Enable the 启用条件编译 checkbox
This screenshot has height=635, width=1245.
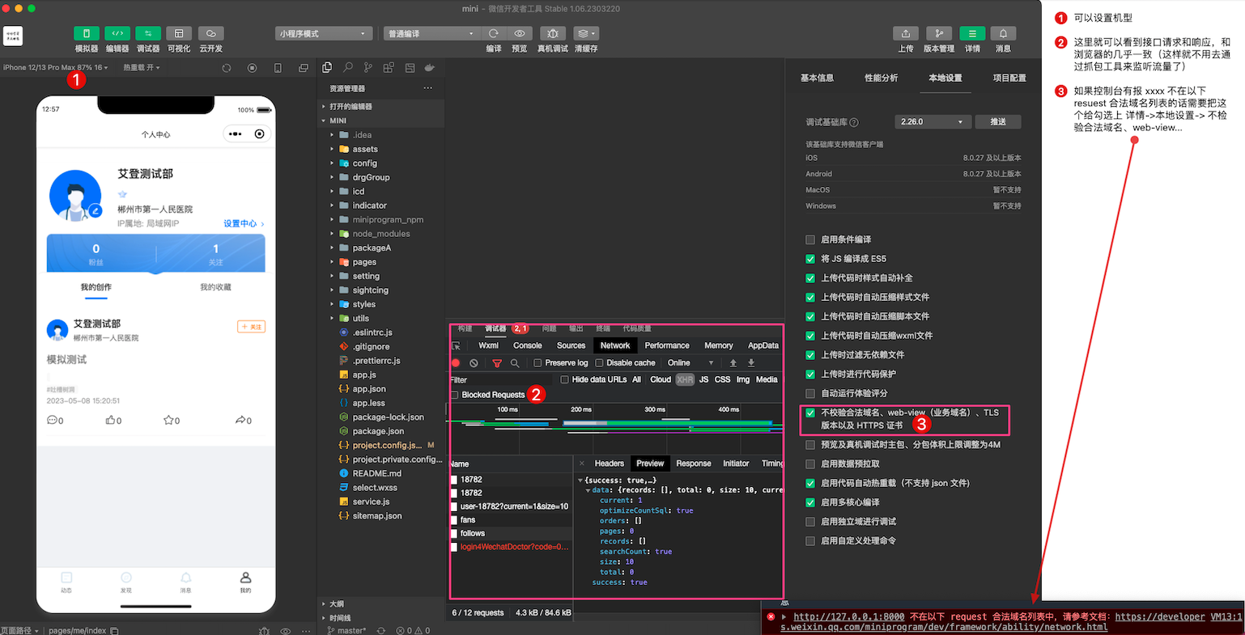[810, 239]
